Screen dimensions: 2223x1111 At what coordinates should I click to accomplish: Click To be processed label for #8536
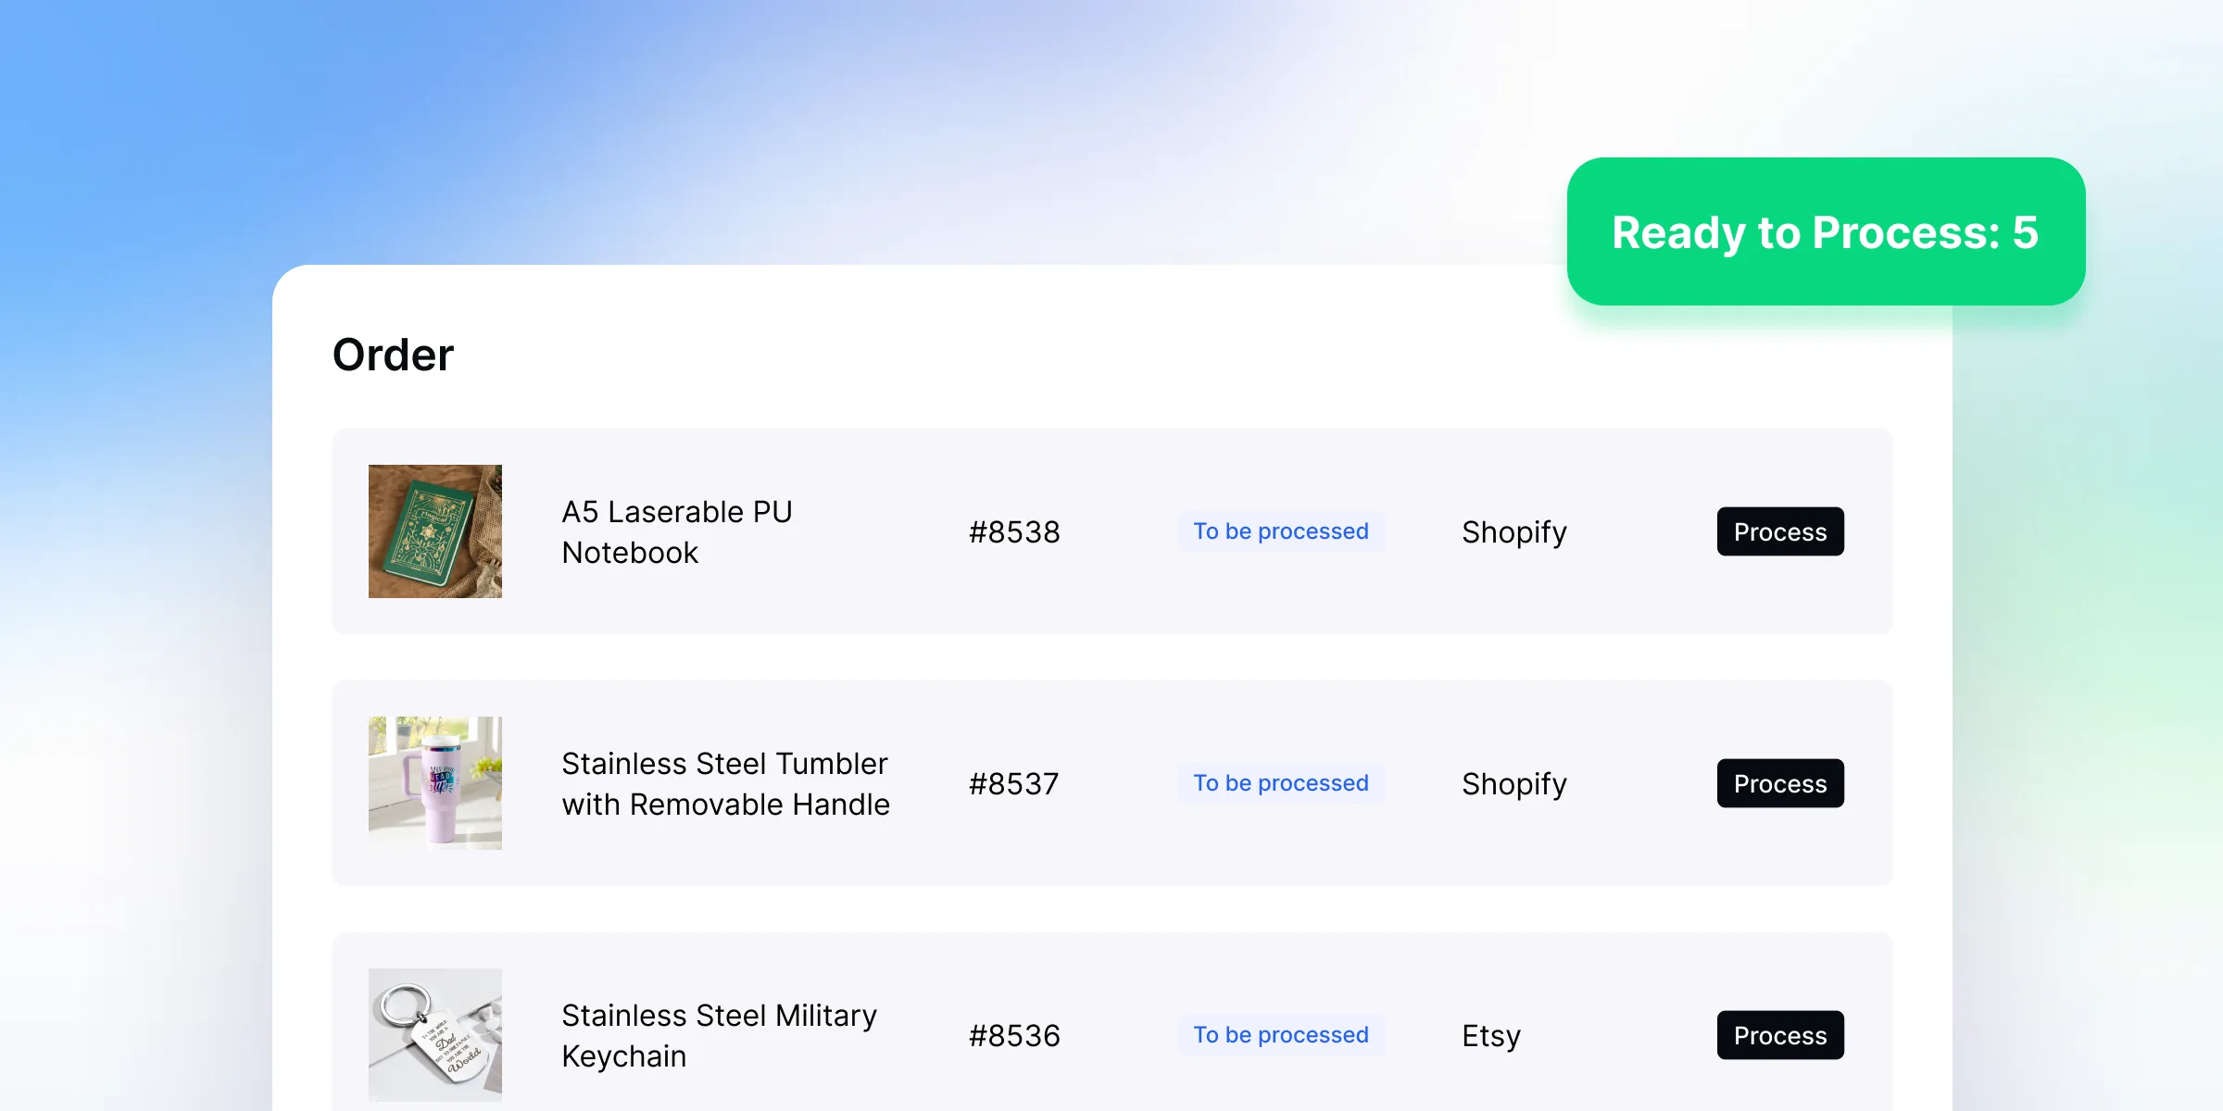(1280, 1035)
